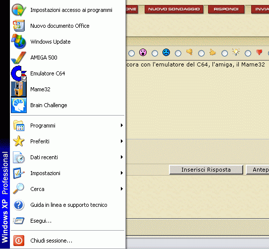
Task: Choose Esegui... menu entry text
Action: click(41, 221)
